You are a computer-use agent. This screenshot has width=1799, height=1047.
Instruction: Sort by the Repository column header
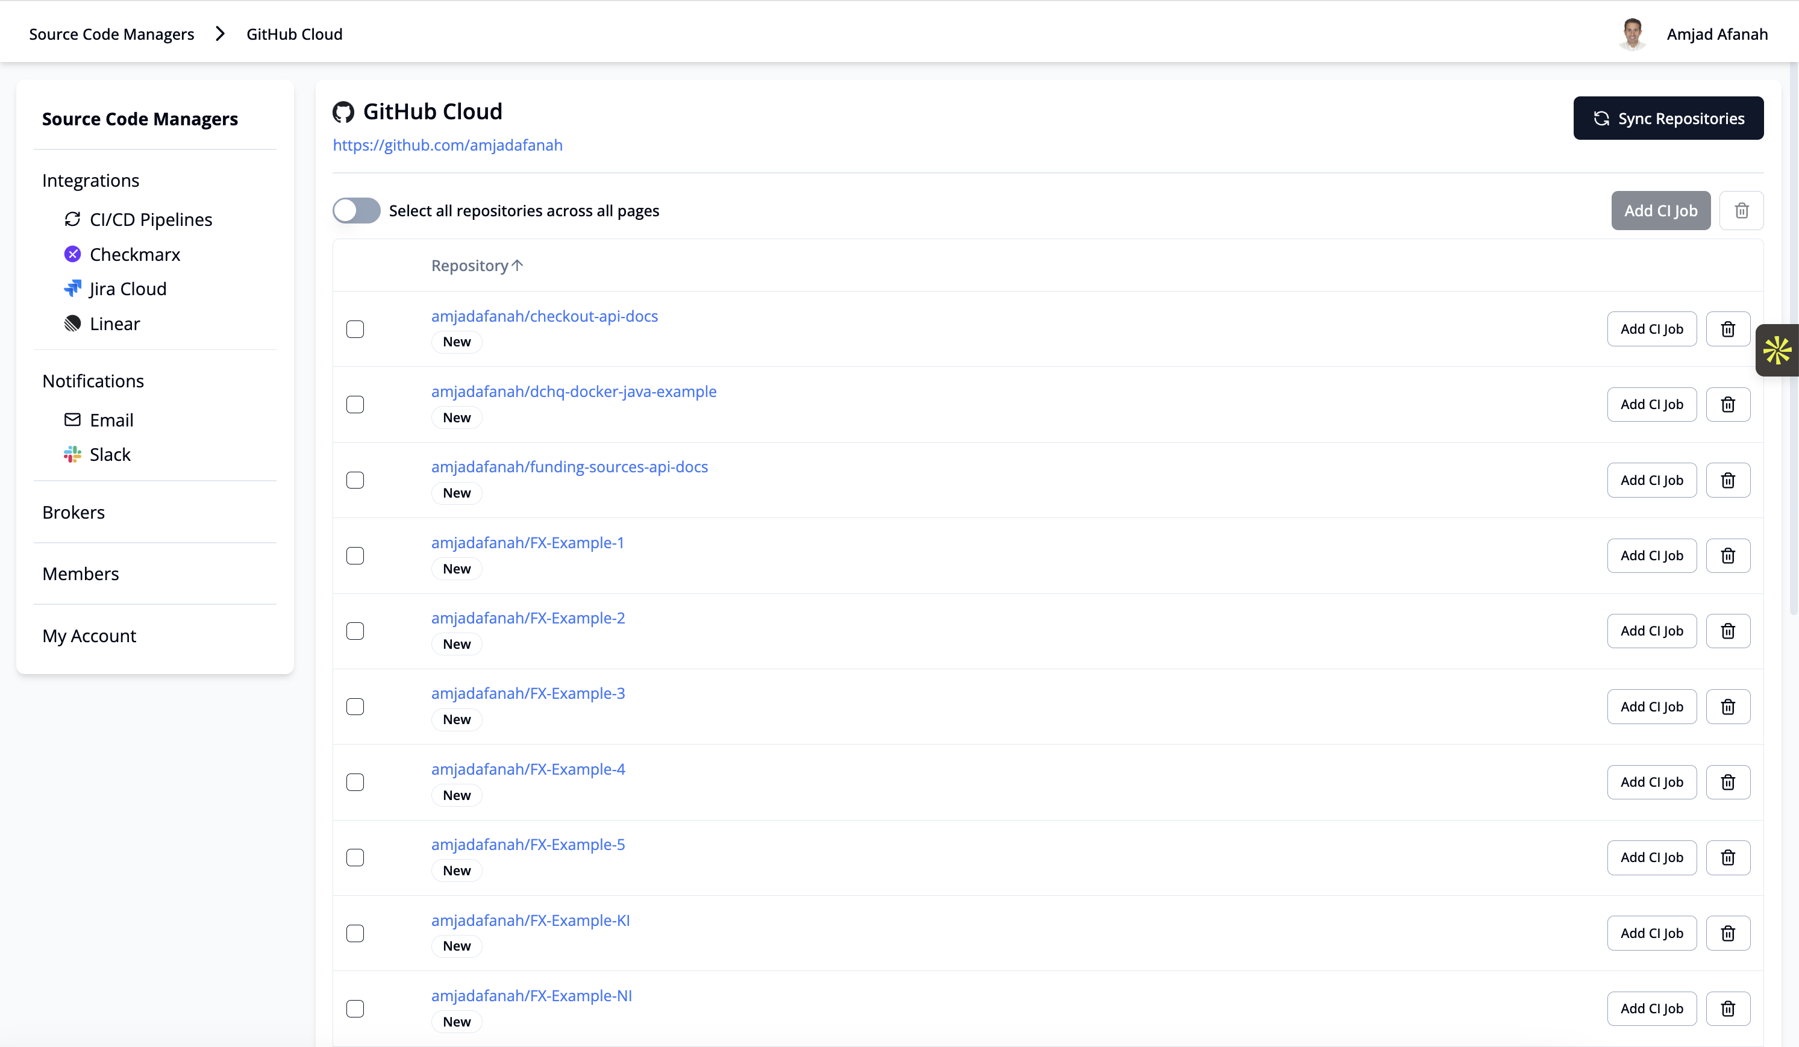(x=476, y=266)
